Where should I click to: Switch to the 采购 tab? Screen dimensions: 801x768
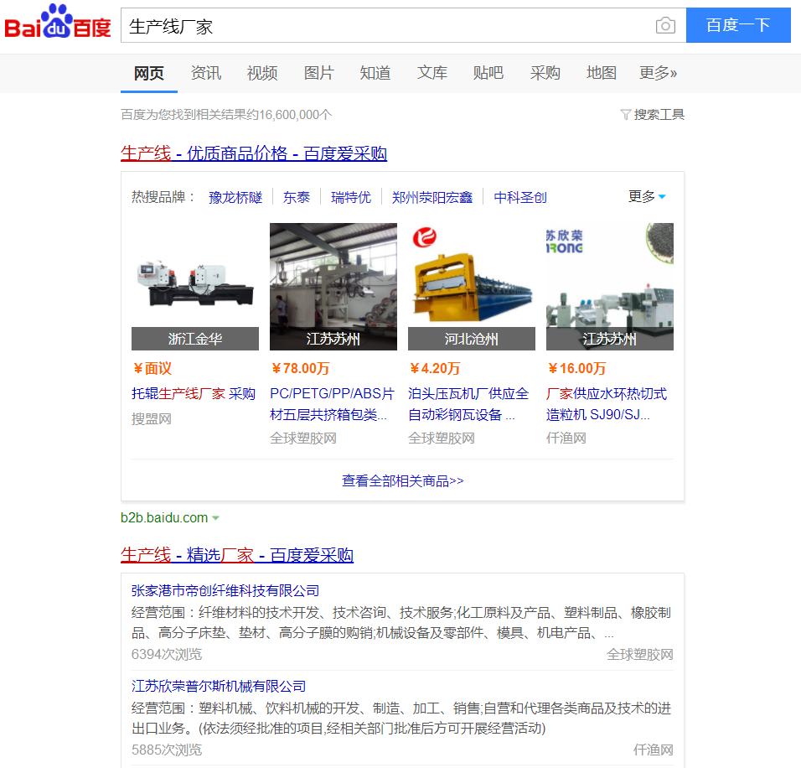545,73
